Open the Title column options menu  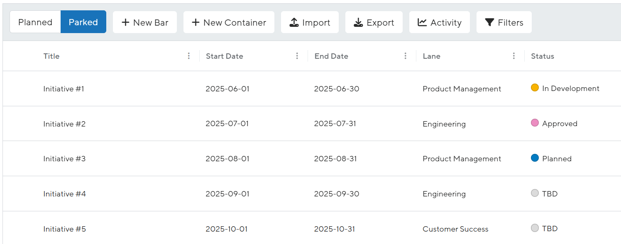click(189, 56)
